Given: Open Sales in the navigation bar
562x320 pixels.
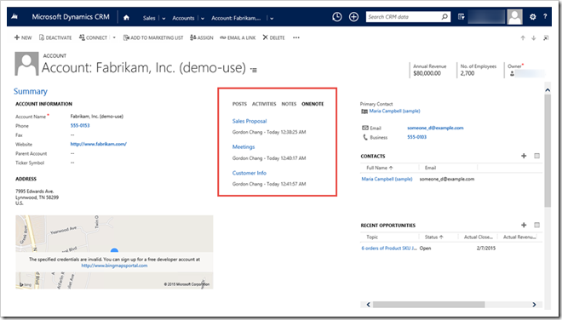Looking at the screenshot, I should 149,18.
